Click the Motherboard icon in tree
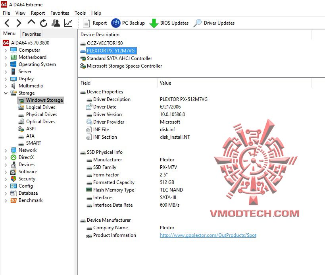 click(13, 57)
